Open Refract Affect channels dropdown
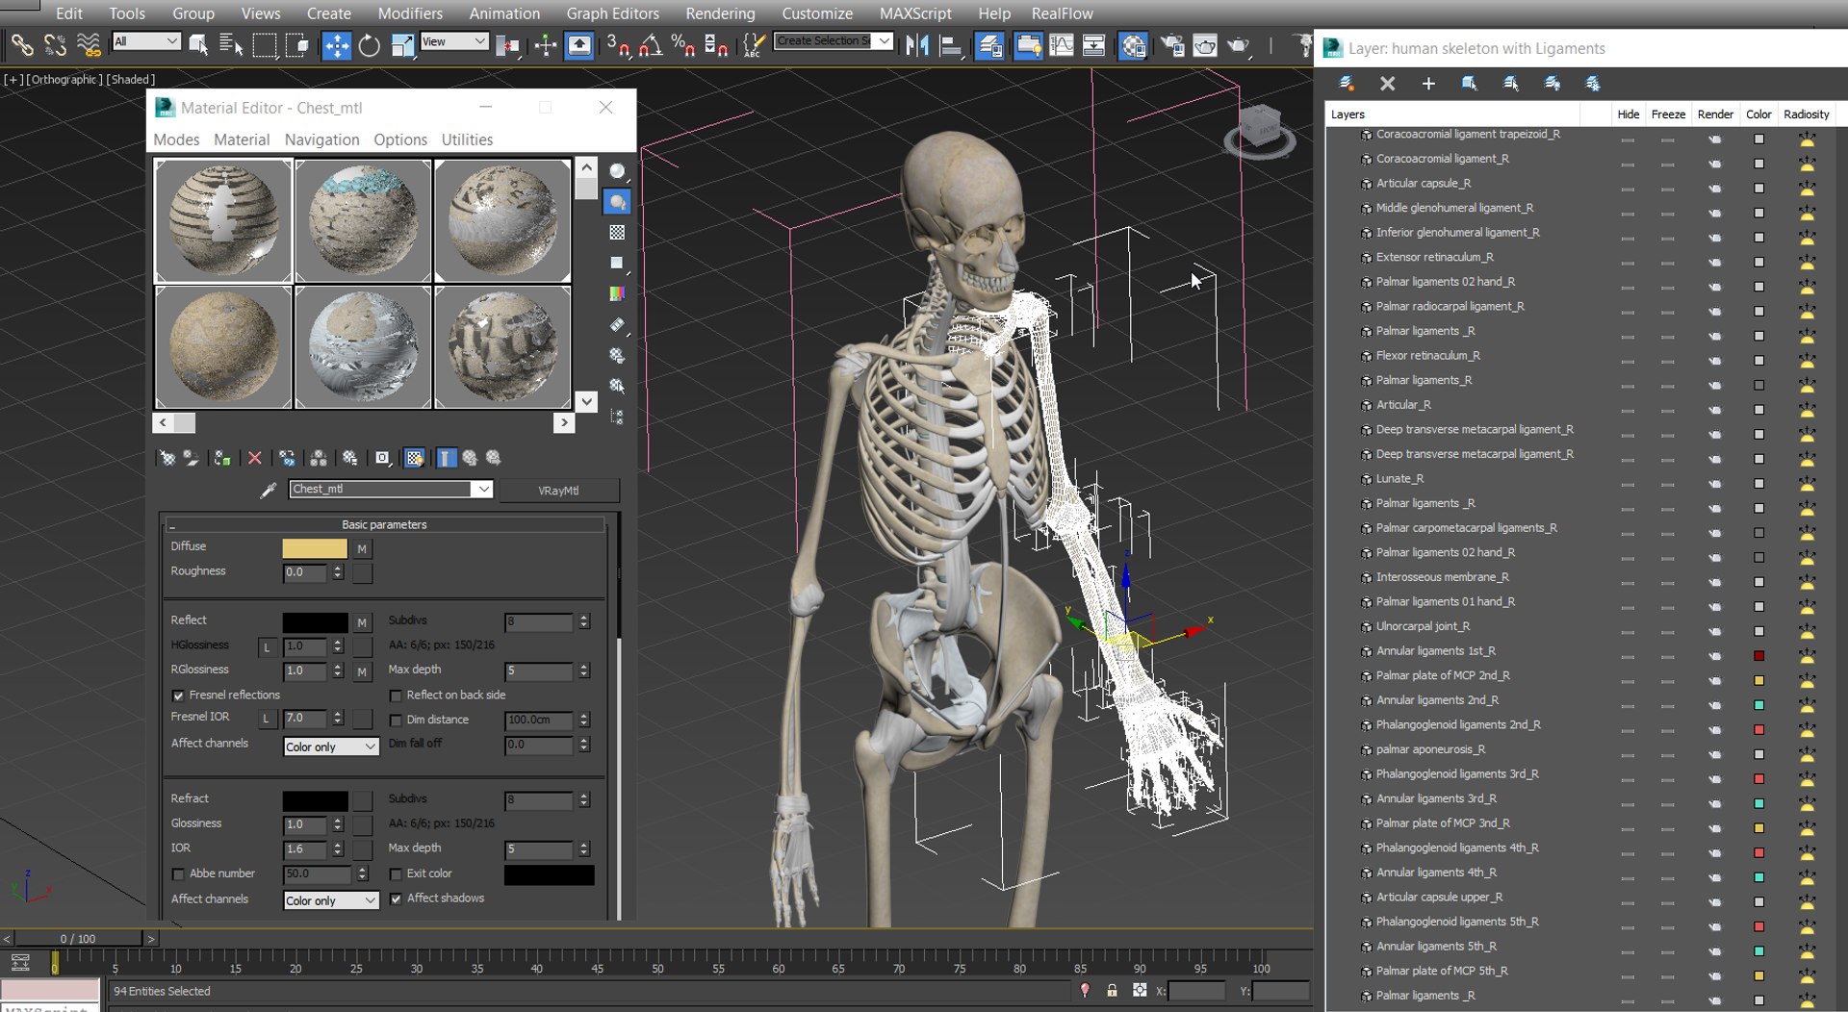This screenshot has height=1012, width=1848. pos(331,900)
